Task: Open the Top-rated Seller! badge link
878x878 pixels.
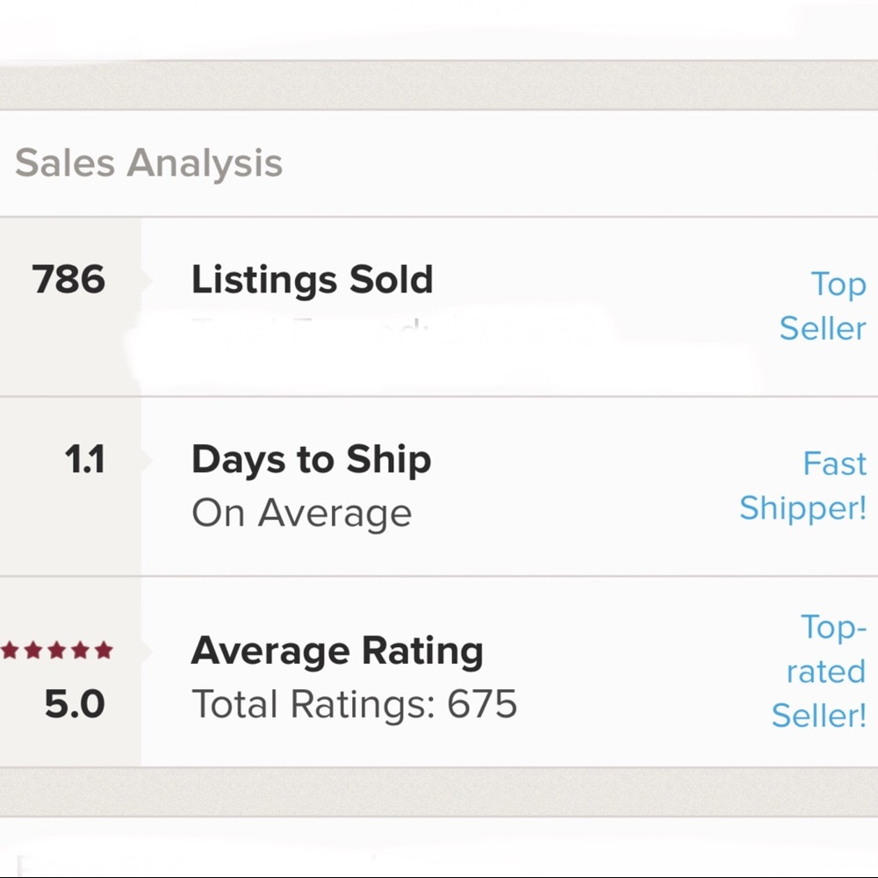Action: (819, 671)
